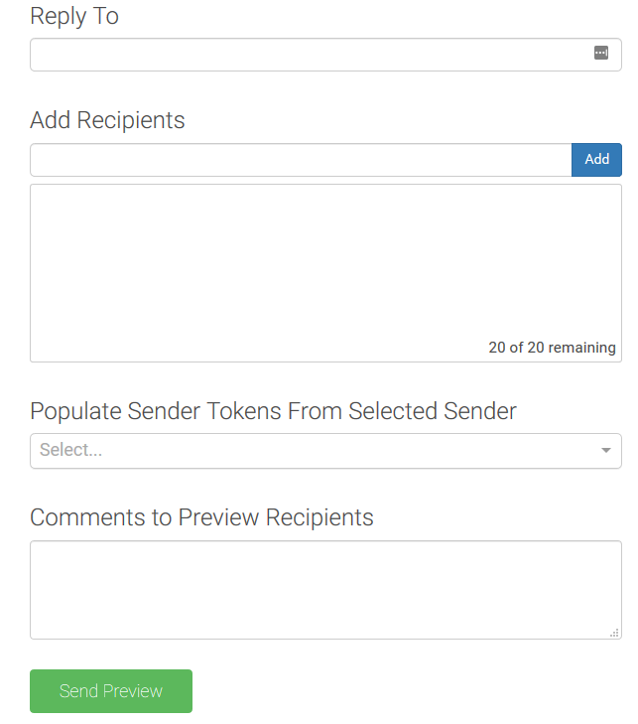The height and width of the screenshot is (724, 638).
Task: Click the "Comments to Preview Recipients" label
Action: [201, 517]
